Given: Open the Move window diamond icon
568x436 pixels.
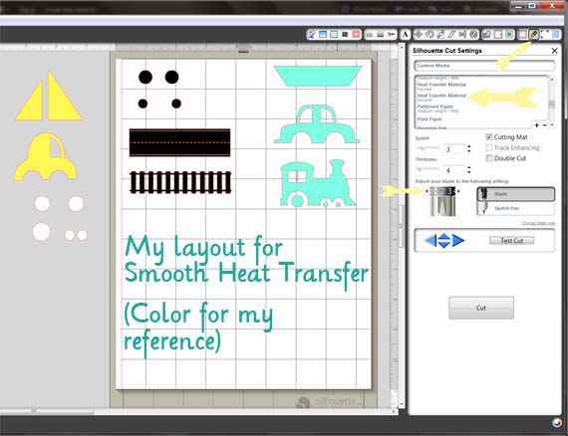Looking at the screenshot, I should 419,35.
